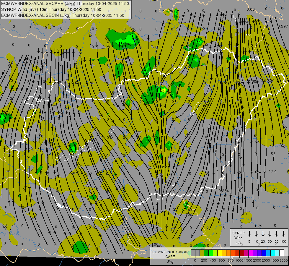289x266 pixels.
Task: Click the ECMWF-INDEX-ANAL CAPE legend label
Action: click(x=170, y=254)
